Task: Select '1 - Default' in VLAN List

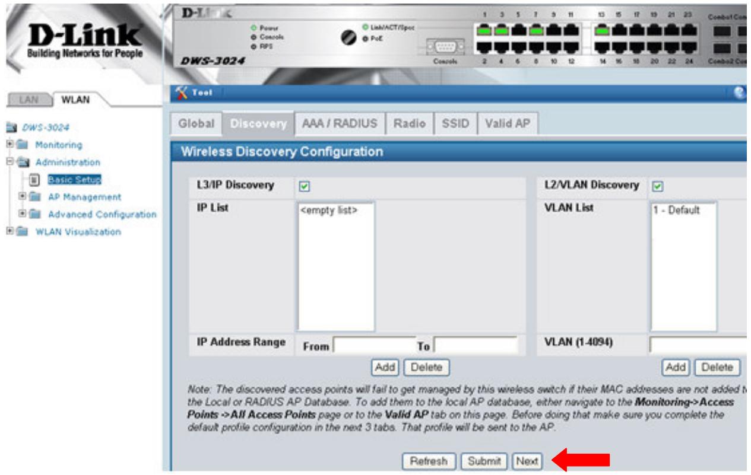Action: point(677,210)
